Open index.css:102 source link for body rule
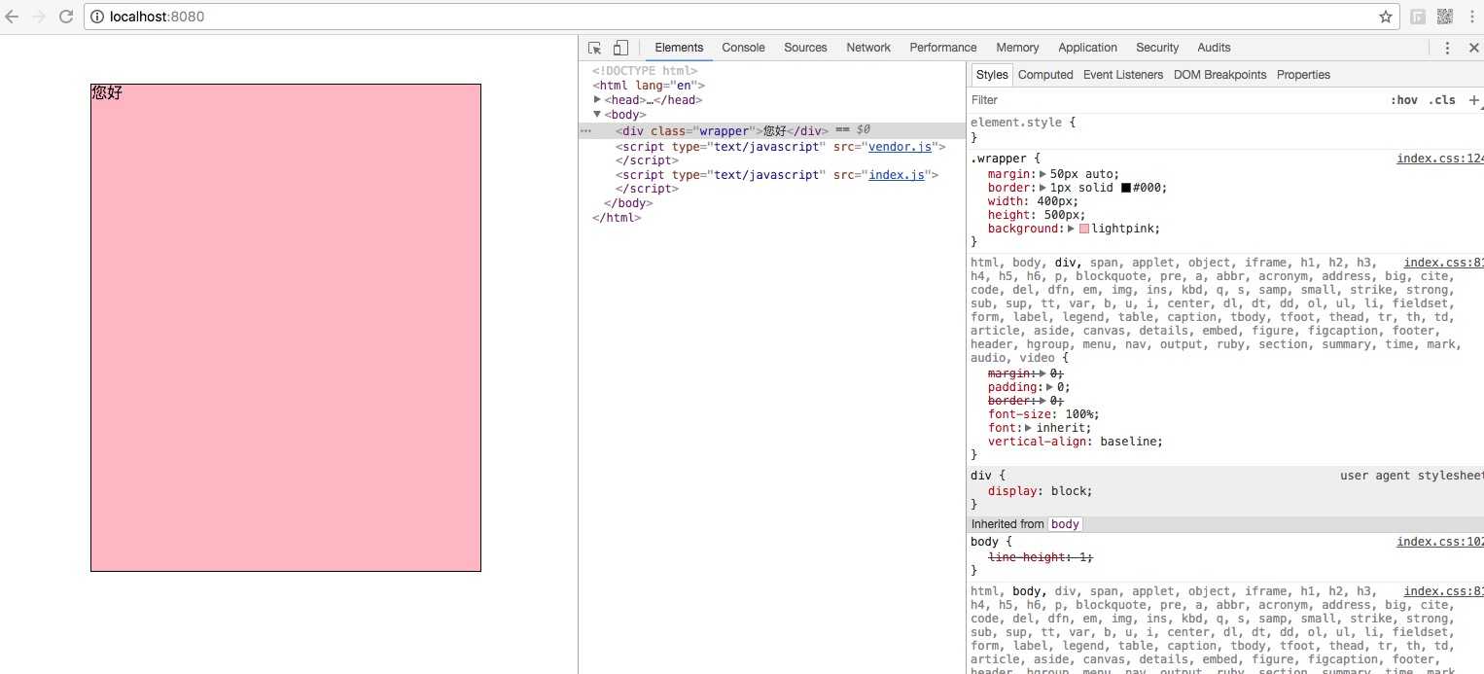This screenshot has height=674, width=1484. tap(1439, 543)
